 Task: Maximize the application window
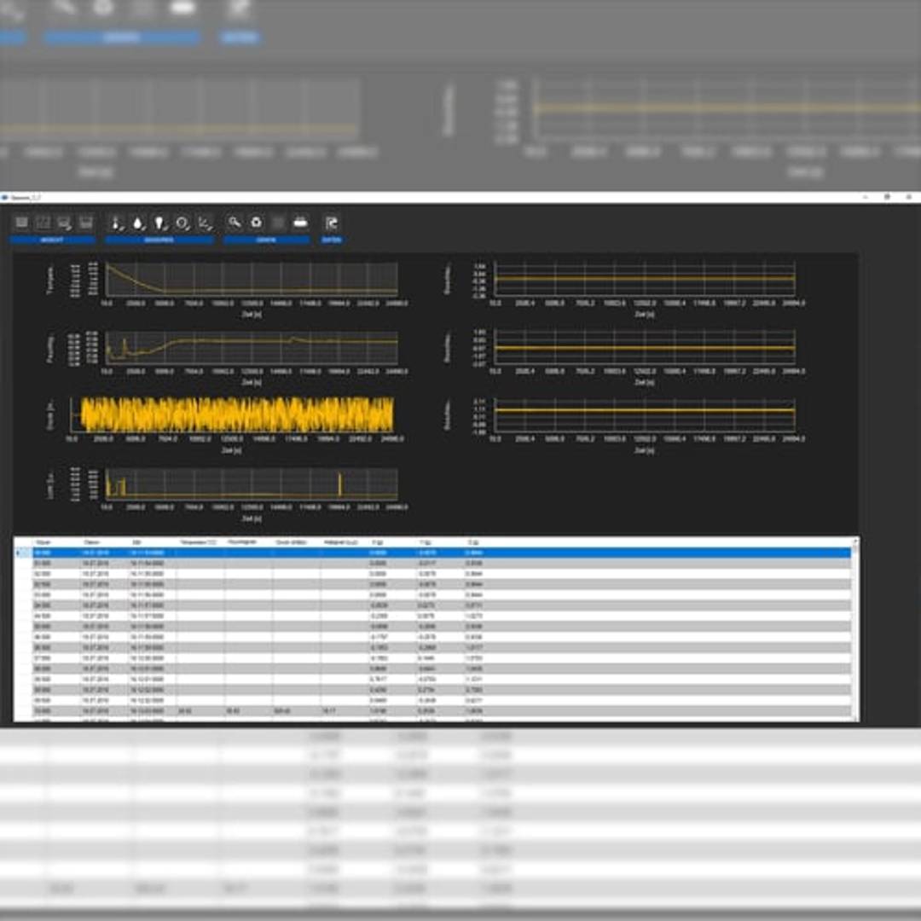[x=887, y=197]
